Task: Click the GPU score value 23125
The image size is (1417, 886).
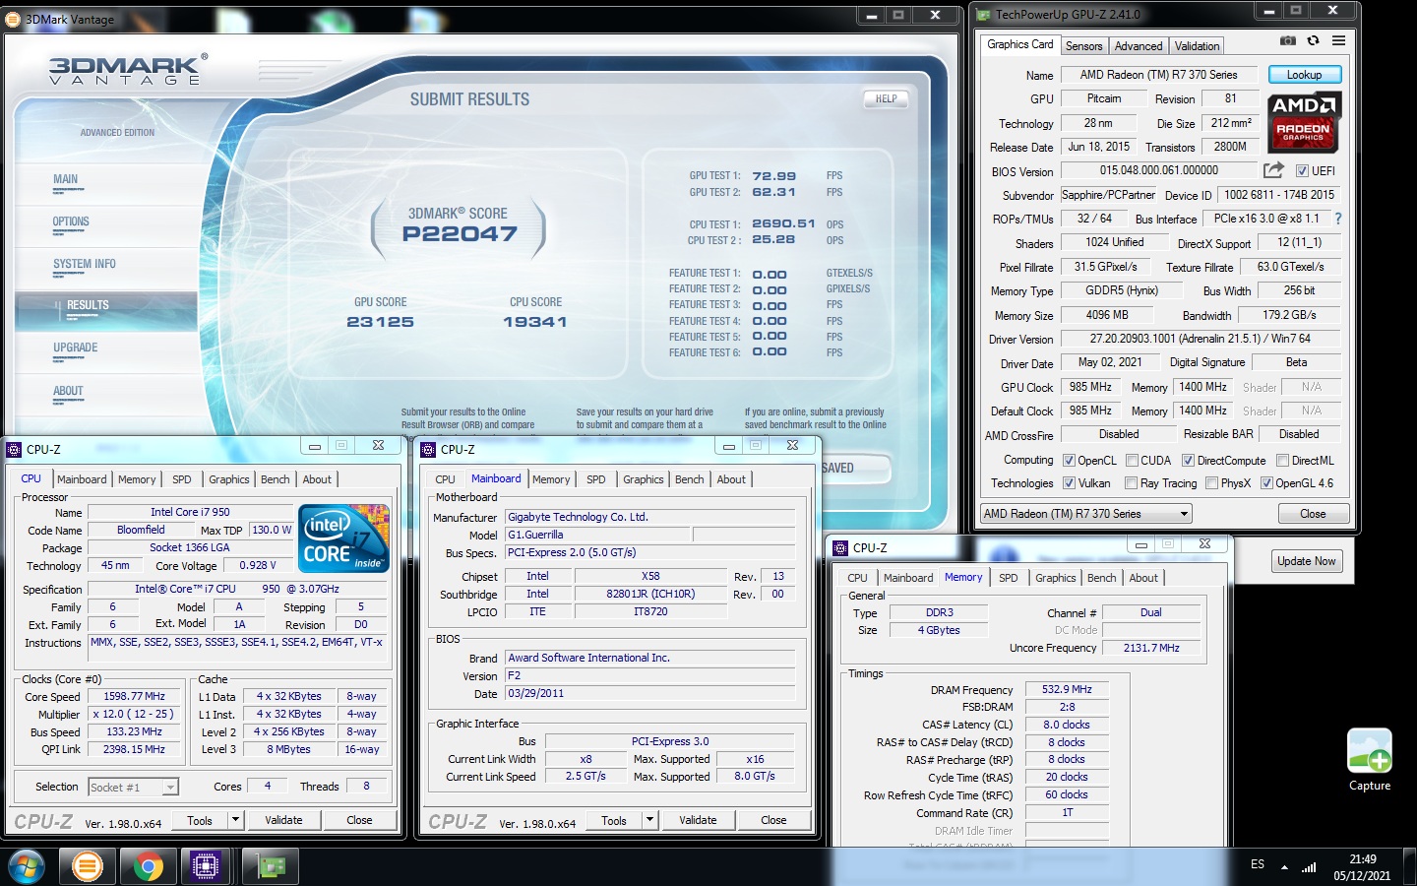Action: 380,322
